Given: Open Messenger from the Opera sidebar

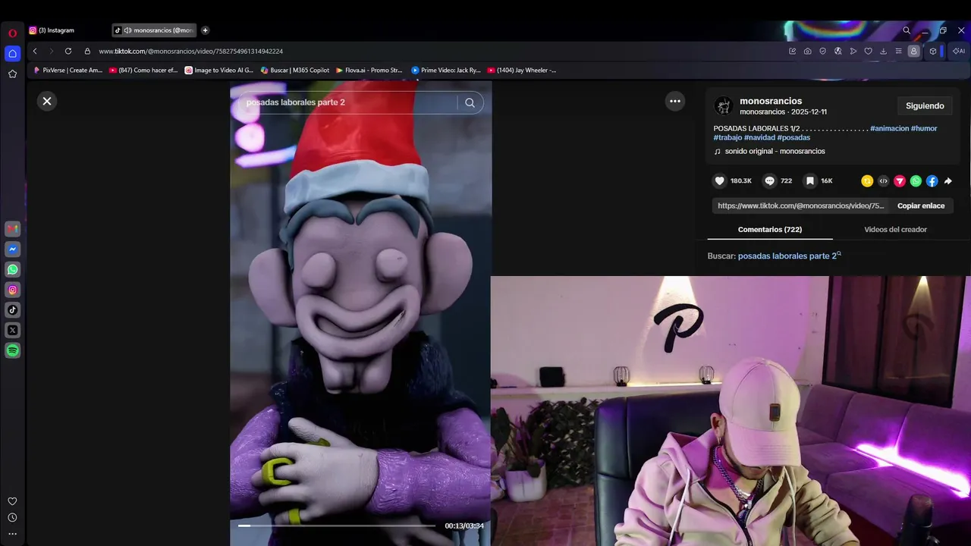Looking at the screenshot, I should pyautogui.click(x=13, y=249).
